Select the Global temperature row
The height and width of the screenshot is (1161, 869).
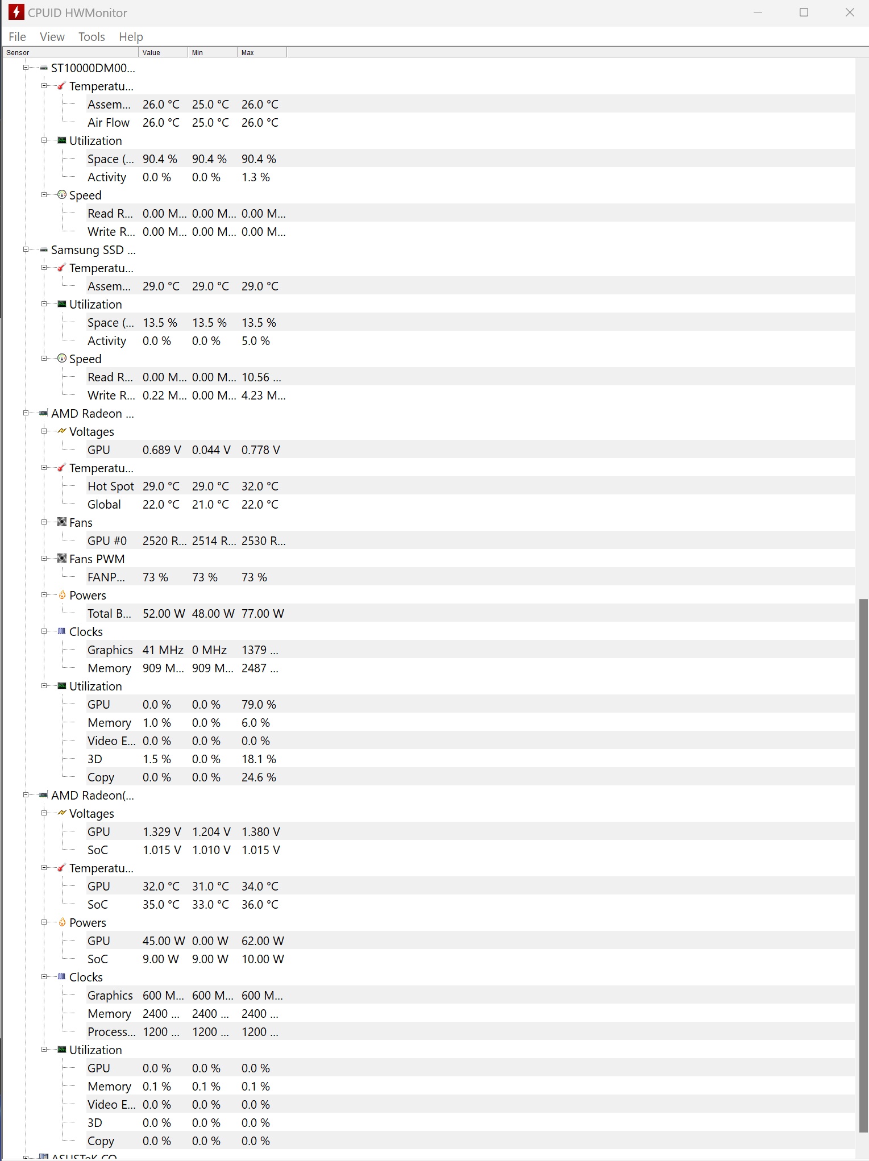[471, 505]
